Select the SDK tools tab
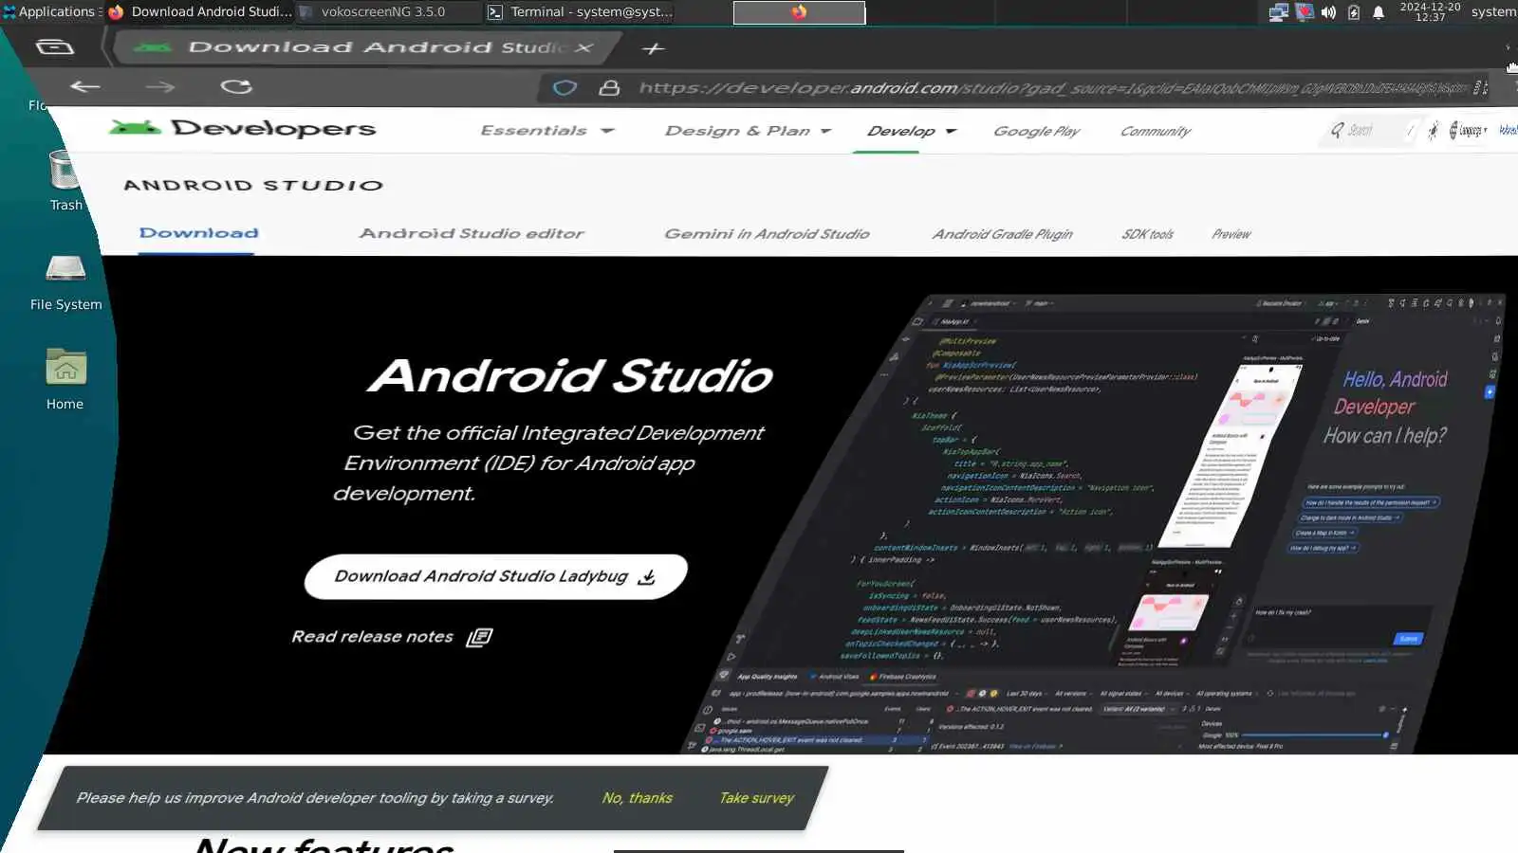Screen dimensions: 1518x853 (1147, 234)
